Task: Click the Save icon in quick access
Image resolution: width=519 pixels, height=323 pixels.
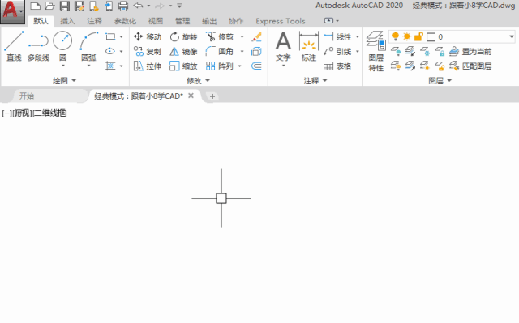Action: (x=65, y=6)
